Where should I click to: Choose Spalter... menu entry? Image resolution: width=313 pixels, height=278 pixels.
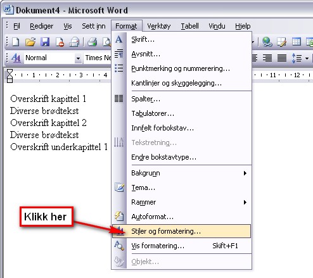(182, 99)
